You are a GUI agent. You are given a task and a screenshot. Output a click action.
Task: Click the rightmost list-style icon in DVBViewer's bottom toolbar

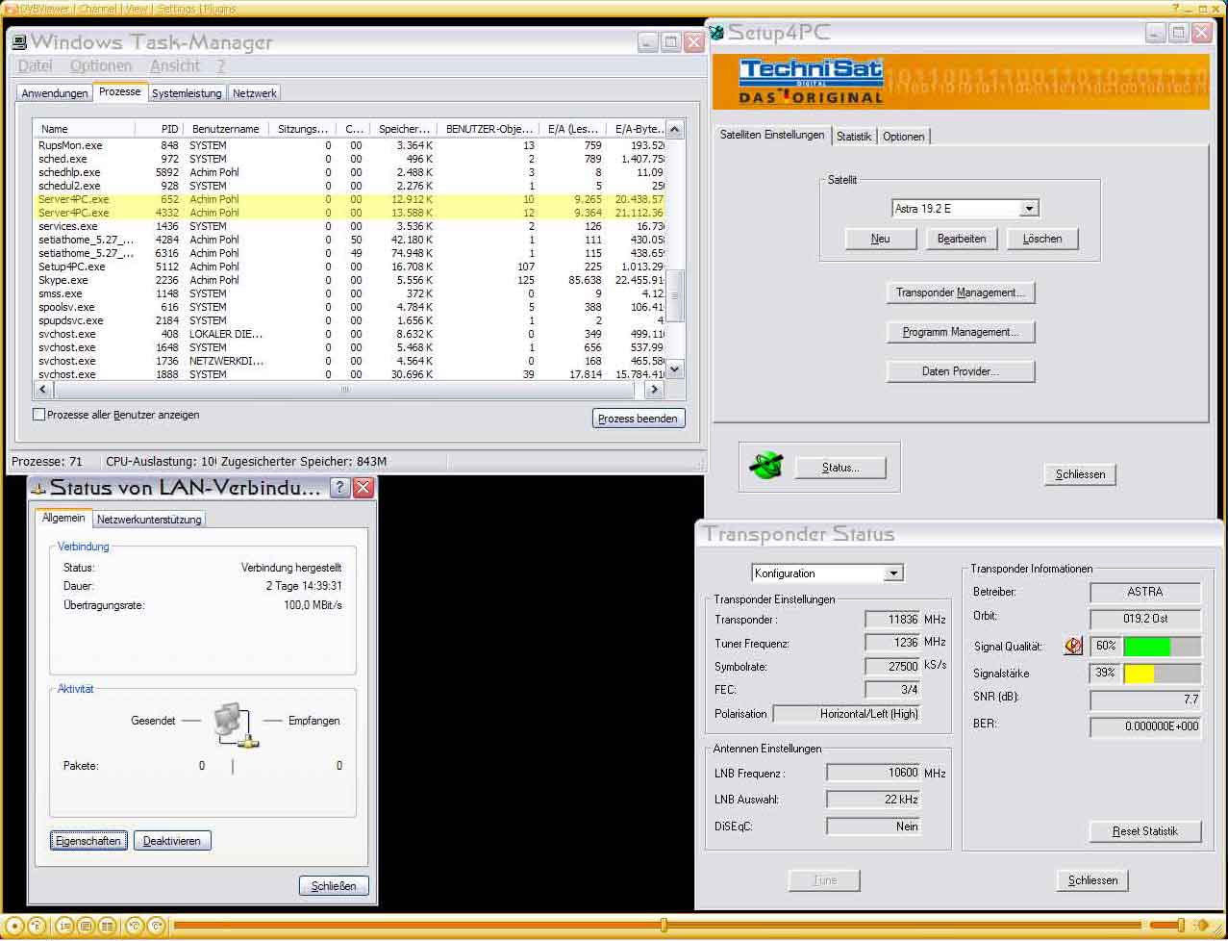coord(107,926)
